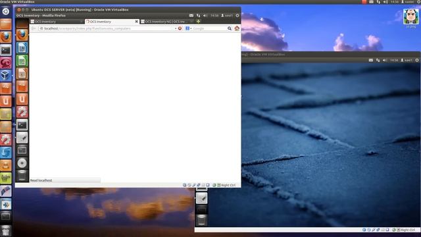
Task: Click Right Ctrl in second VM status bar
Action: 408,230
